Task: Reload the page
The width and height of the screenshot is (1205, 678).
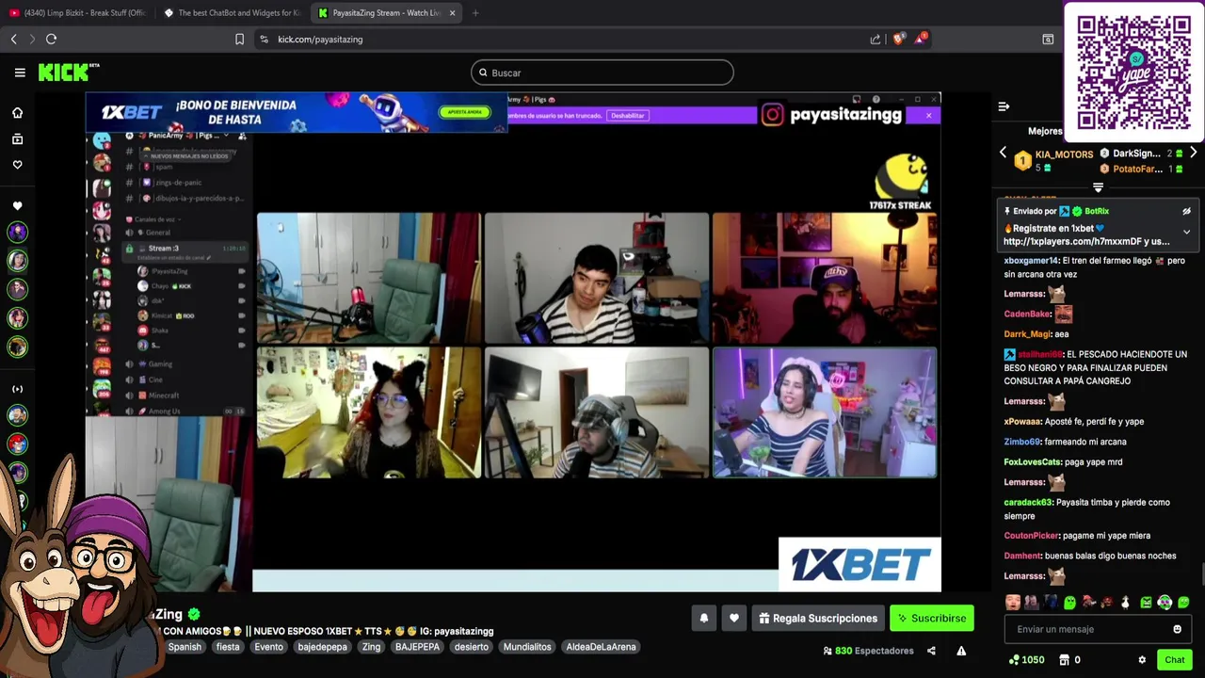Action: click(x=51, y=39)
